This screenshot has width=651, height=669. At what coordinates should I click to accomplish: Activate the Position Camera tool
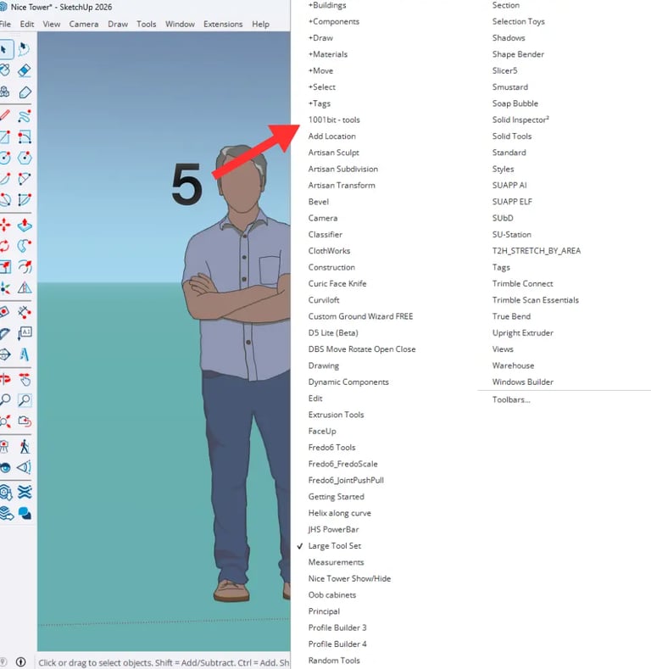point(5,446)
